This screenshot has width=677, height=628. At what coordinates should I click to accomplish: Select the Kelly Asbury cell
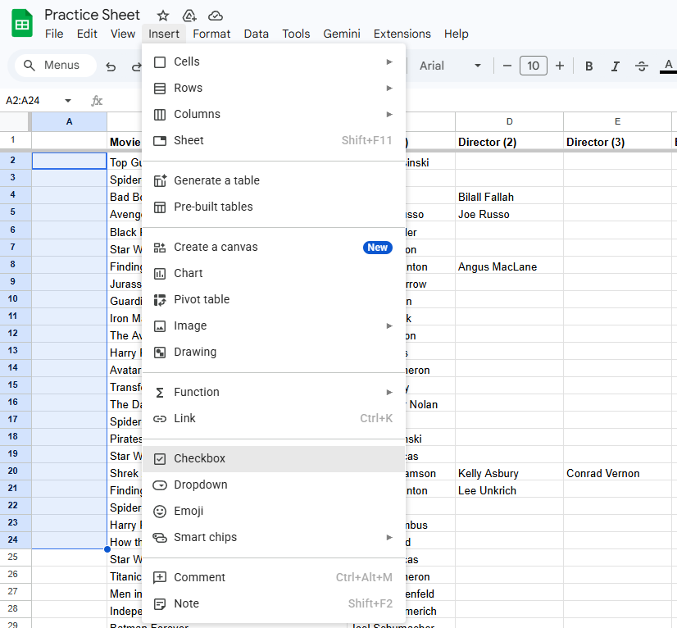pyautogui.click(x=509, y=473)
